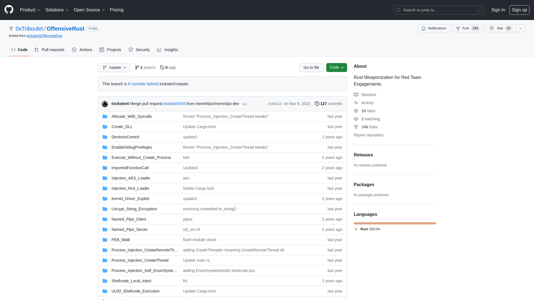Click the Create_DLL folder icon

pyautogui.click(x=105, y=127)
